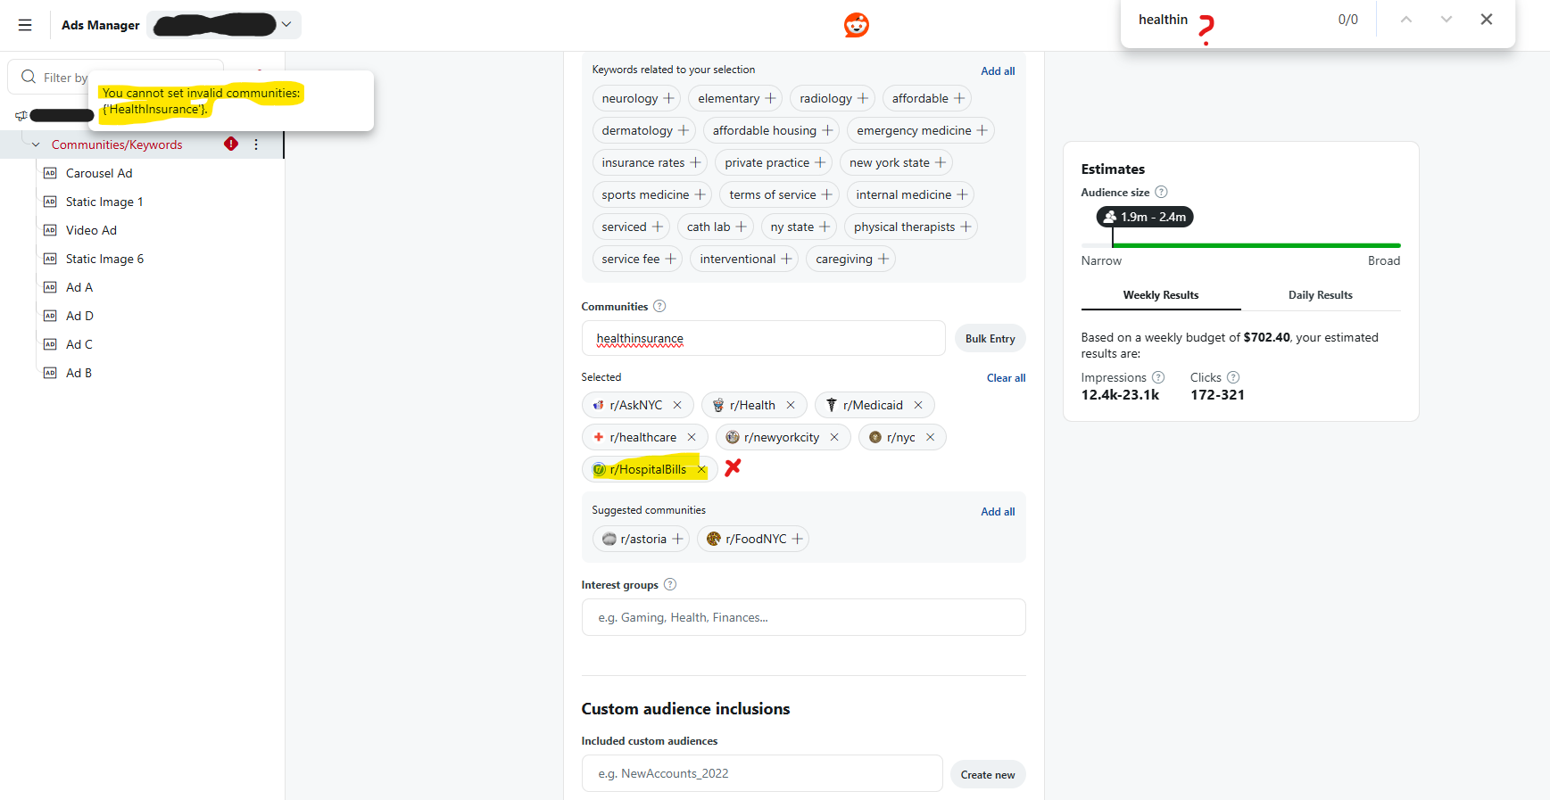Select Static Image 6 ad
The image size is (1550, 800).
click(104, 259)
